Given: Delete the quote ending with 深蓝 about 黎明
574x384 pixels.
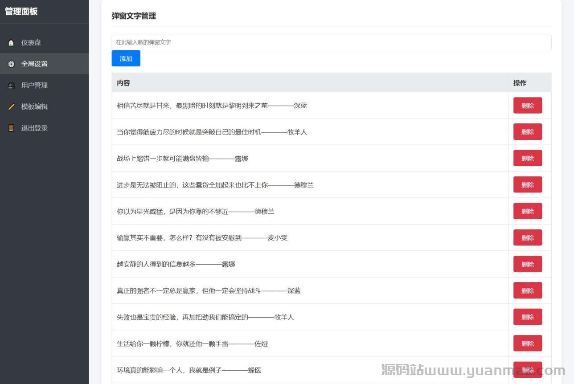Looking at the screenshot, I should 527,106.
